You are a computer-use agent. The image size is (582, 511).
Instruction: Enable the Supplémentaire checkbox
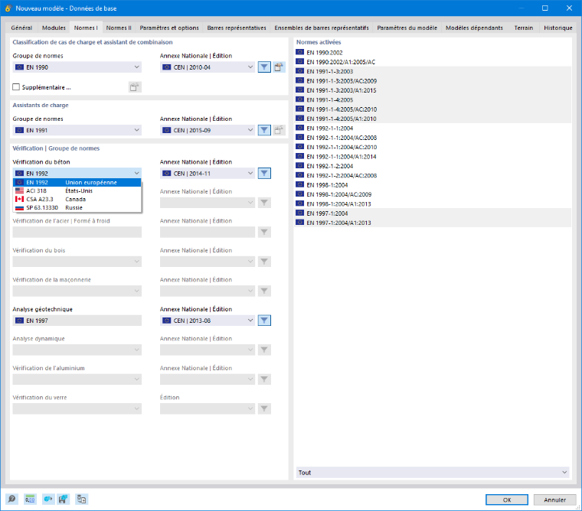click(16, 87)
